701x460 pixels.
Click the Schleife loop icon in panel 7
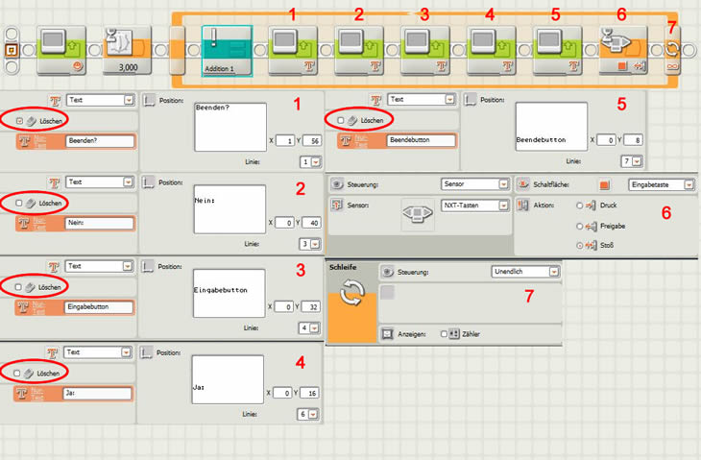pyautogui.click(x=352, y=301)
